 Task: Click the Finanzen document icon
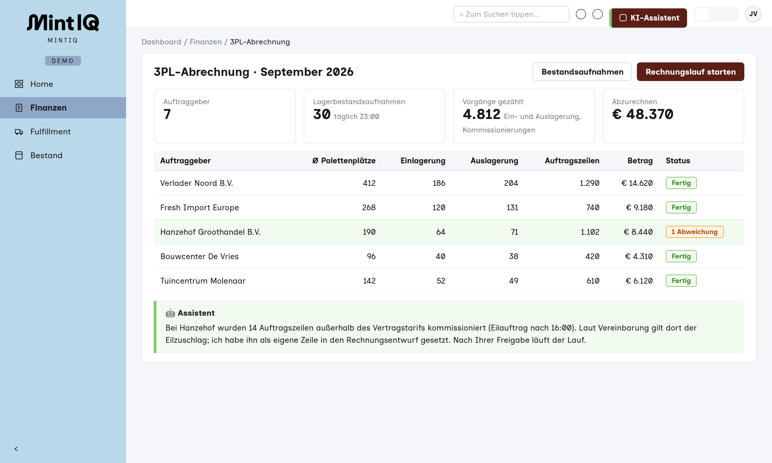coord(19,108)
